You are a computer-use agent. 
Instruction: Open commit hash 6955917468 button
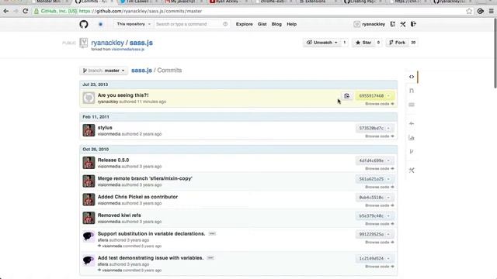(x=371, y=96)
